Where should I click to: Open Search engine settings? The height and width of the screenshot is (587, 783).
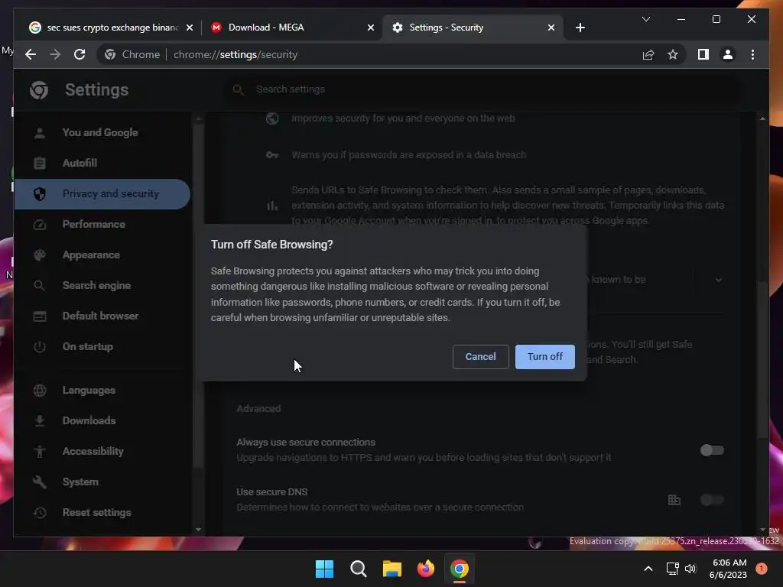pyautogui.click(x=102, y=286)
